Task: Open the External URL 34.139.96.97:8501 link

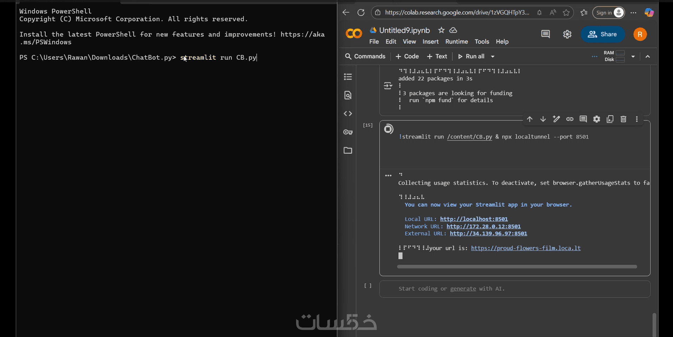Action: [x=489, y=233]
